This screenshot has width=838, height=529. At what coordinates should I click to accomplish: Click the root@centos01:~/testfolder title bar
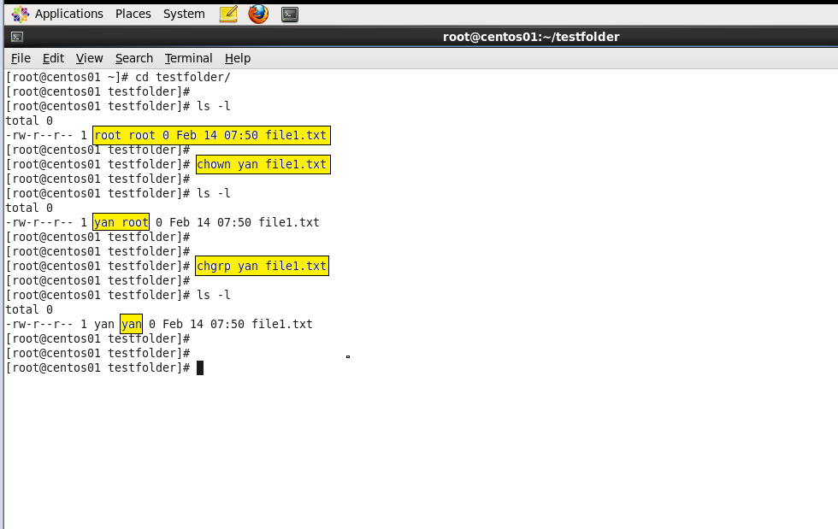531,37
